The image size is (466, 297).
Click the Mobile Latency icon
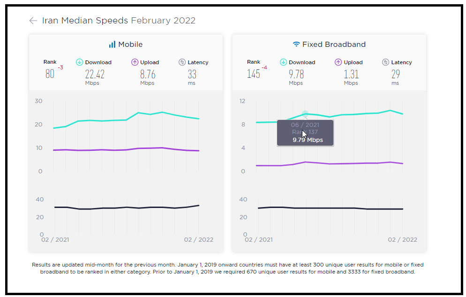(182, 62)
